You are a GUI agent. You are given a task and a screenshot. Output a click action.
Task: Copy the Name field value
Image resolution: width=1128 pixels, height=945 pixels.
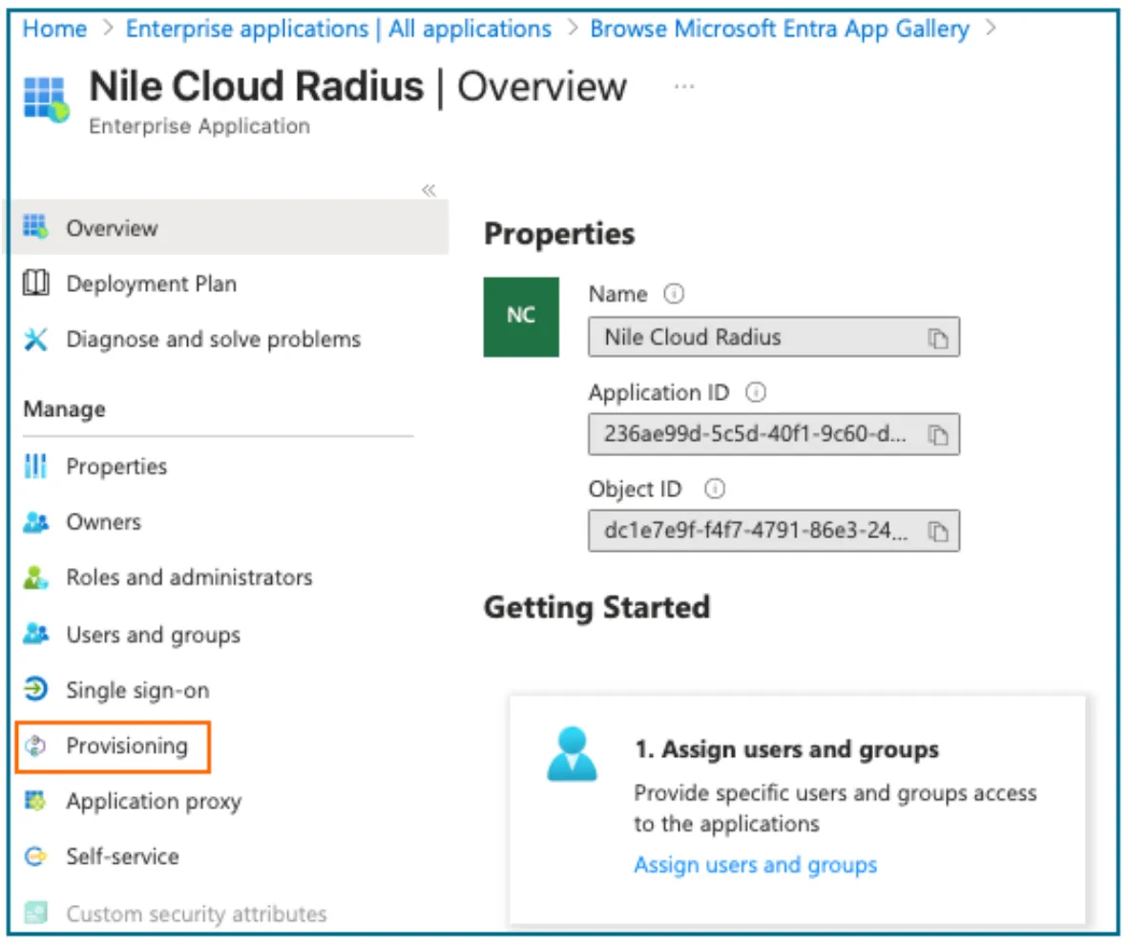(937, 338)
